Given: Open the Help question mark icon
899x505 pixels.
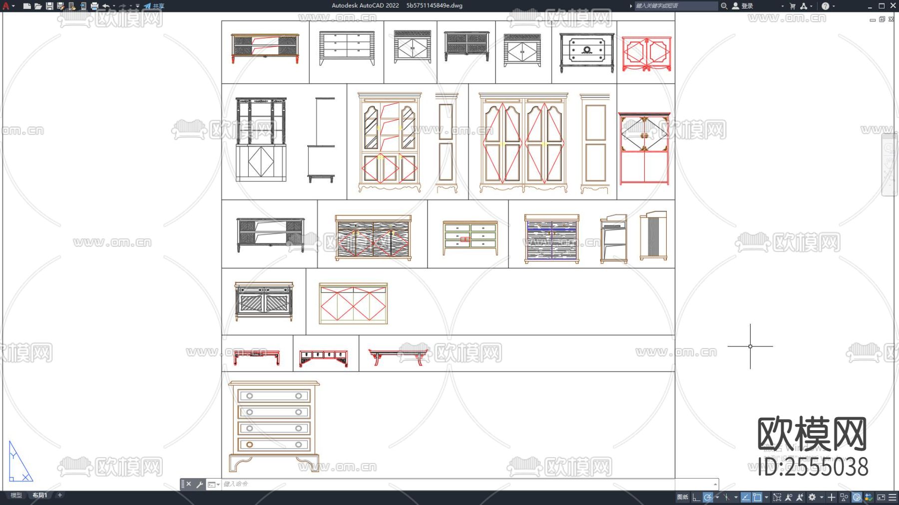Looking at the screenshot, I should (826, 6).
